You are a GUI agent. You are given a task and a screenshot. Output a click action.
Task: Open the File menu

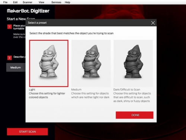pyautogui.click(x=5, y=2)
